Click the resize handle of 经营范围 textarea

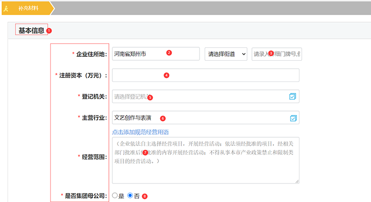click(297, 181)
